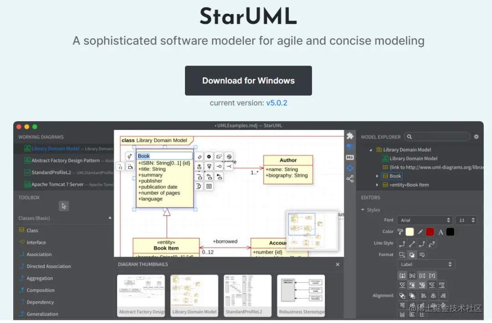Open the Robustness Stereotype thumbnail
Screen dimensions: 492x323
pos(301,295)
